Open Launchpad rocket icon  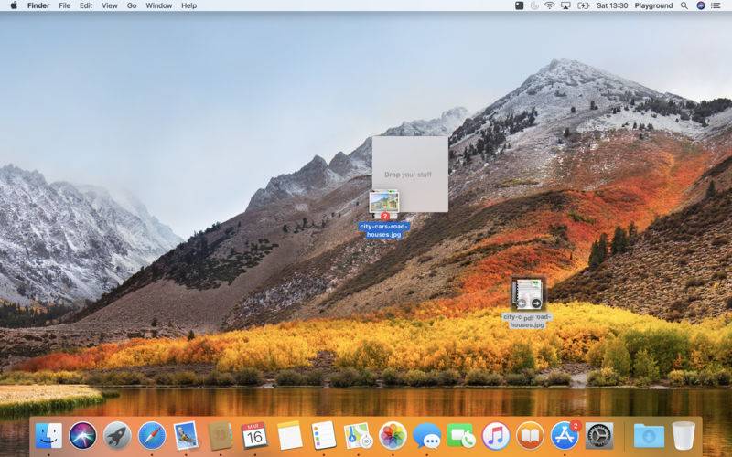(x=117, y=435)
